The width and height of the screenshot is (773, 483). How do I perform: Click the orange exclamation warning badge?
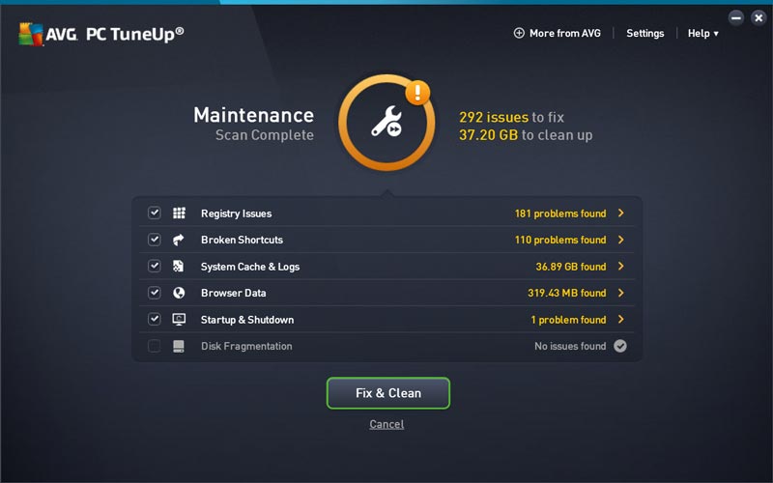tap(417, 92)
